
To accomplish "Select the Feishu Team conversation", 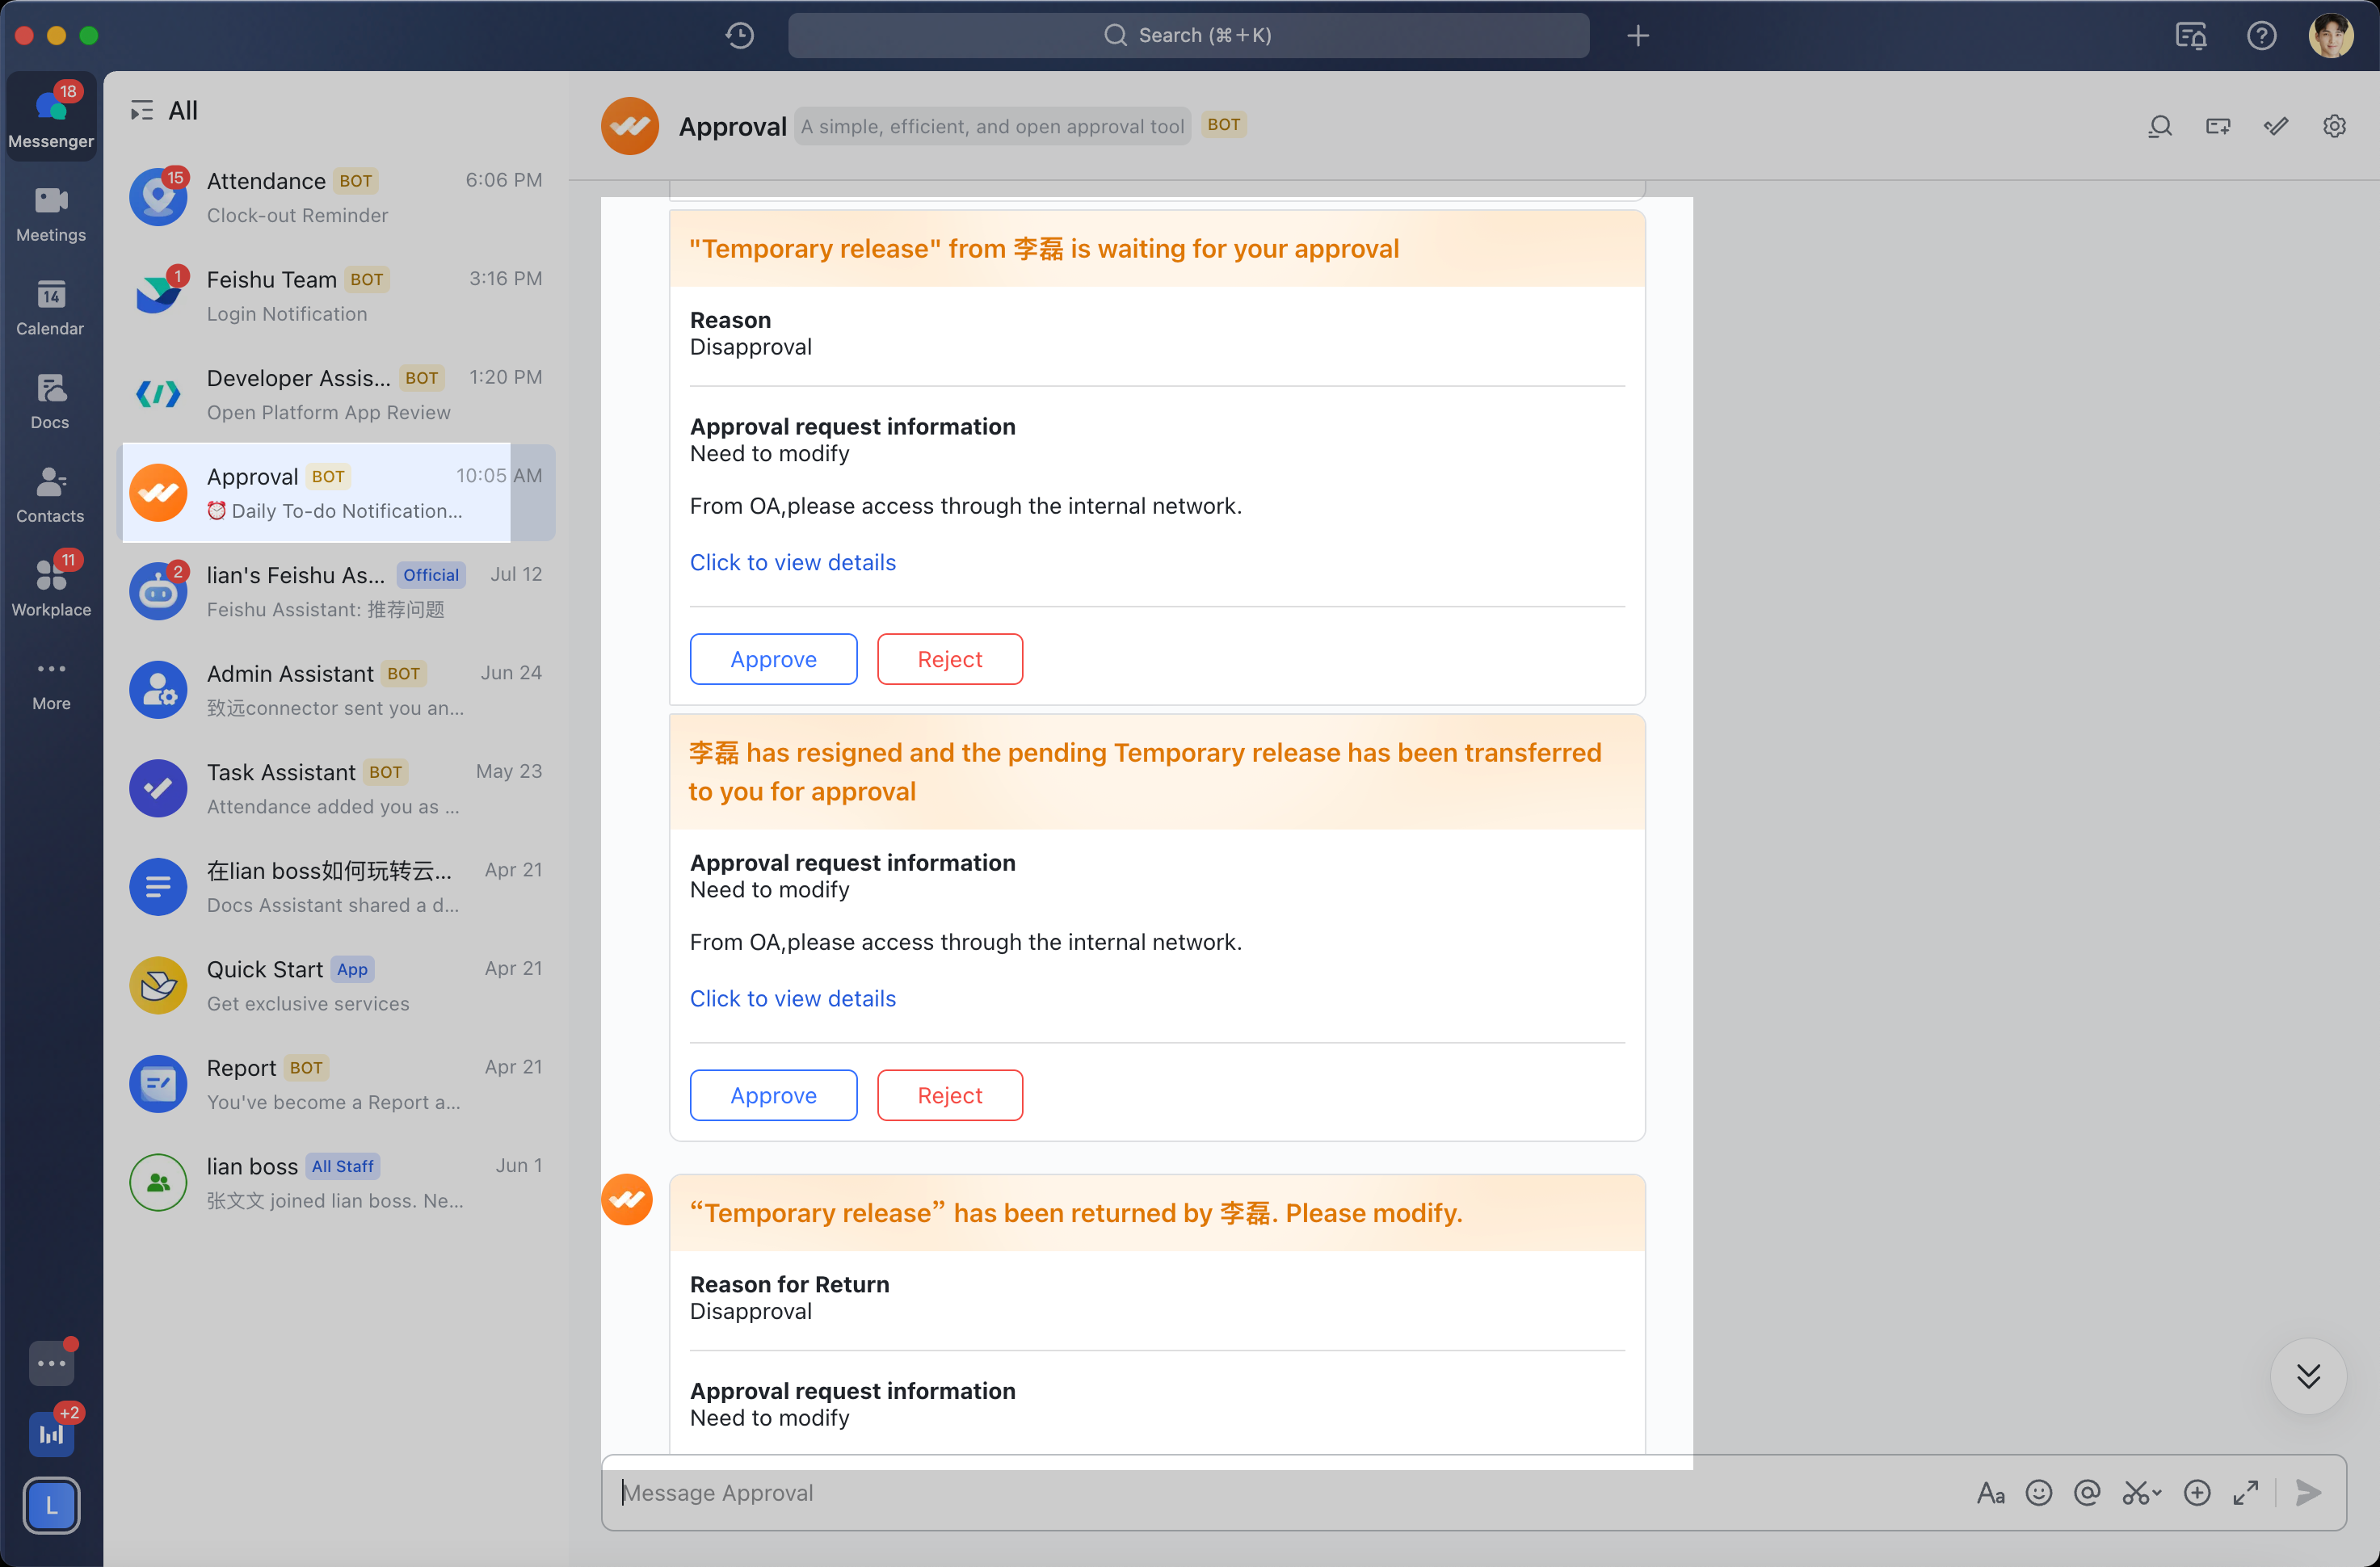I will tap(336, 296).
